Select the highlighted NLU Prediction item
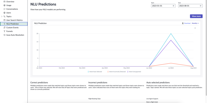 coord(14,24)
